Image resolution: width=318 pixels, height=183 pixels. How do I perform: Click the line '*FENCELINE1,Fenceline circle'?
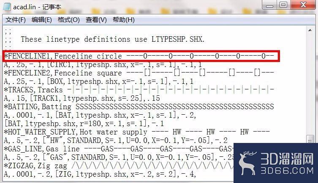click(x=139, y=56)
